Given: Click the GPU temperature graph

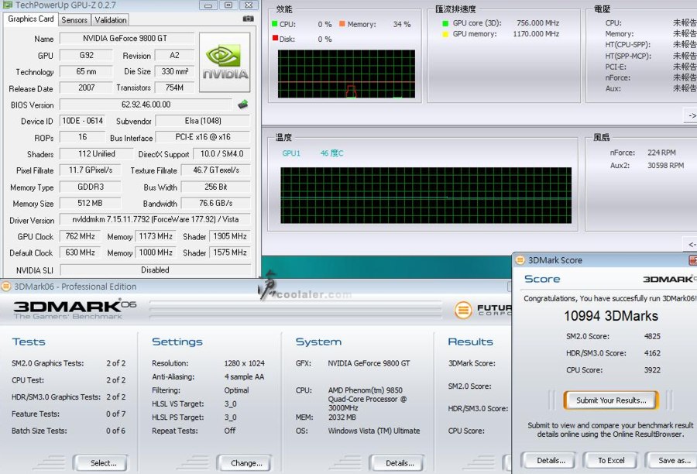Looking at the screenshot, I should [x=426, y=195].
